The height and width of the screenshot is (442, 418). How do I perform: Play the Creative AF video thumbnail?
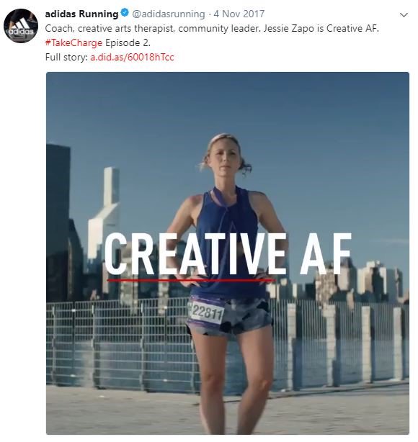228,253
